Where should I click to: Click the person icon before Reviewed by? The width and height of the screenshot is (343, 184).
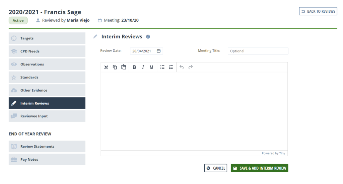pyautogui.click(x=38, y=20)
